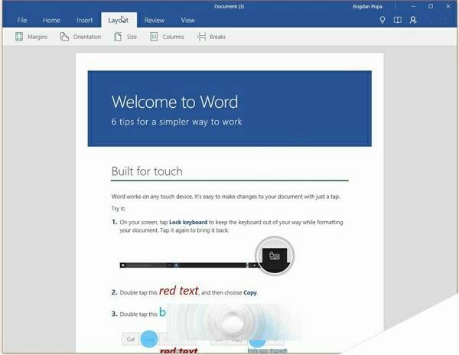
Task: Go to the Insert tab
Action: (x=85, y=20)
